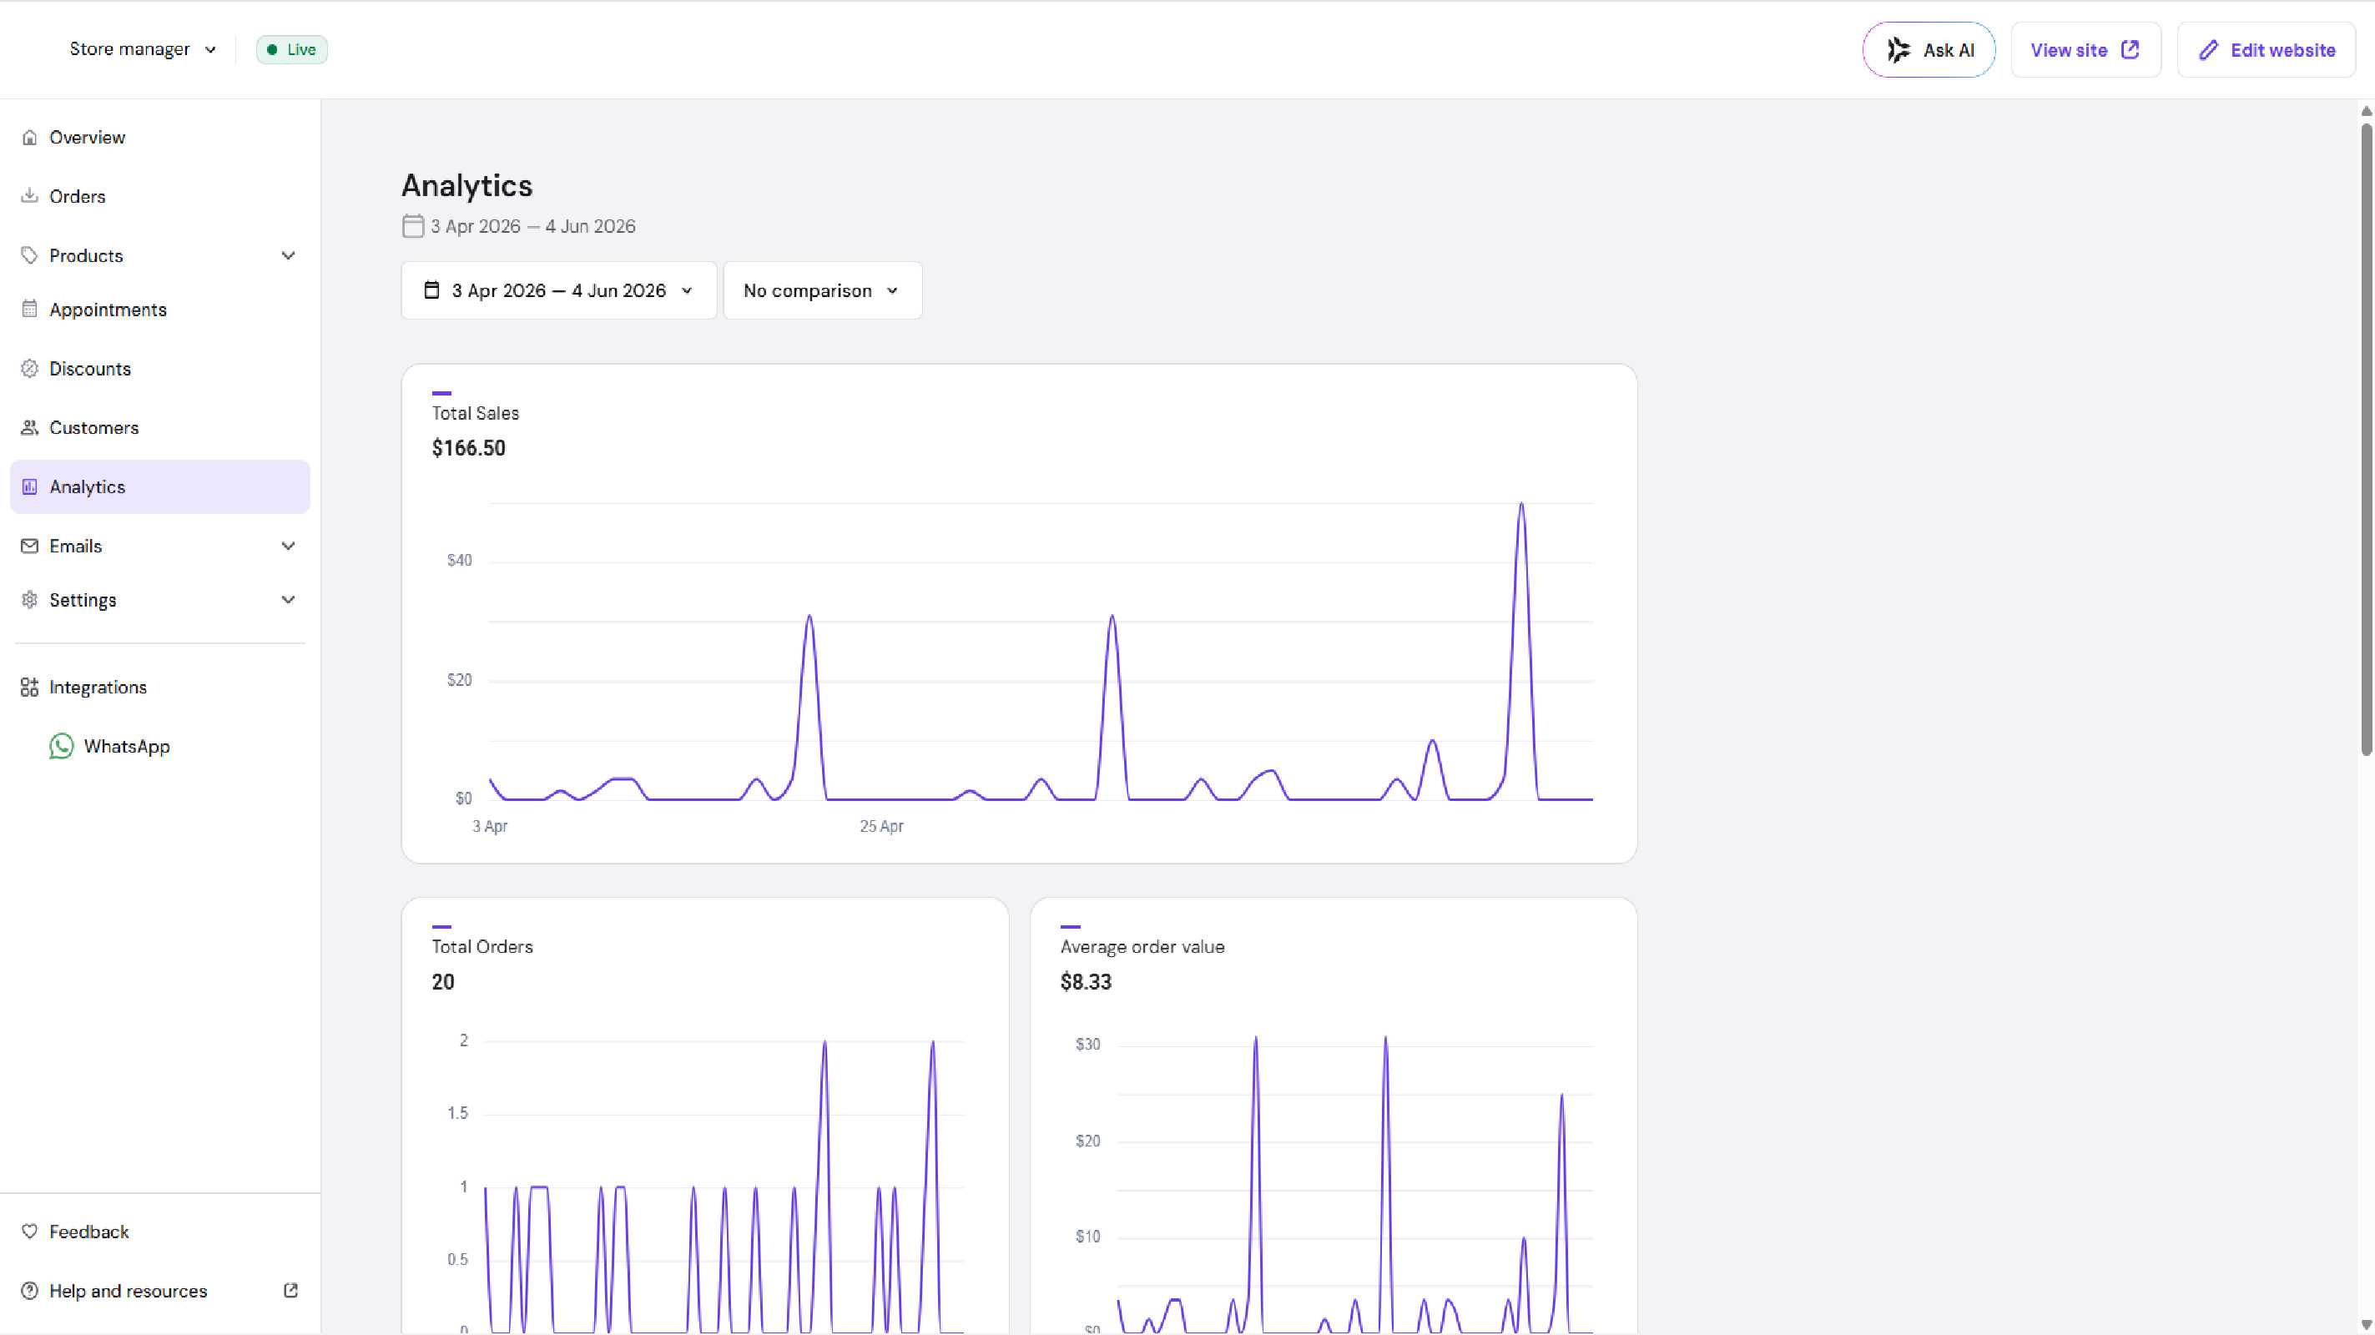Click the Feedback heart icon
2375x1335 pixels.
(29, 1232)
